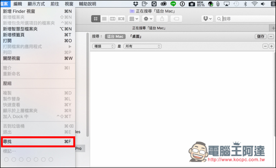Viewport: 276px width, 168px height.
Task: Open the Time Machine menu bar icon
Action: pos(236,4)
